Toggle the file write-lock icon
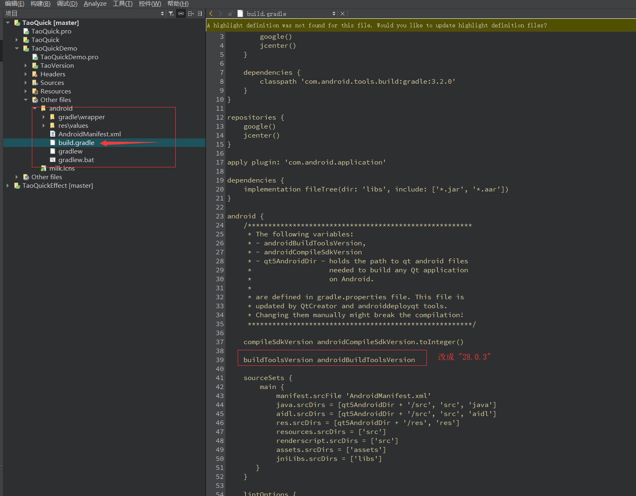This screenshot has height=496, width=636. tap(230, 13)
